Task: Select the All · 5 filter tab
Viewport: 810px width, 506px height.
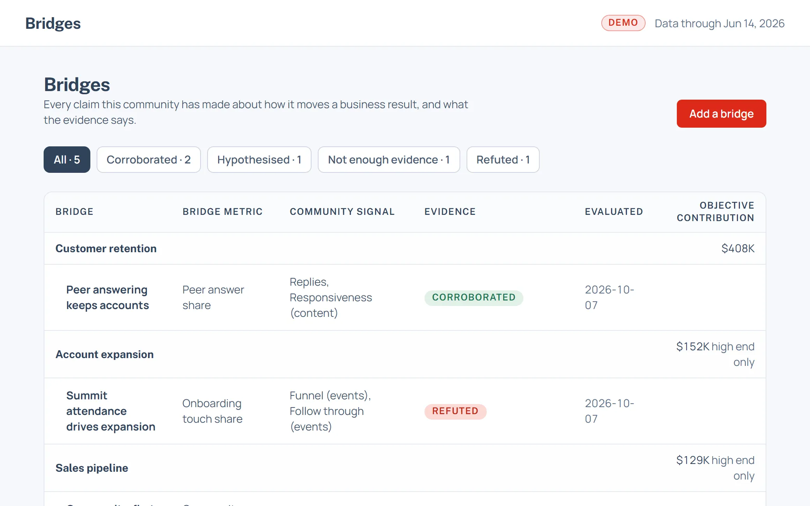Action: [x=67, y=160]
